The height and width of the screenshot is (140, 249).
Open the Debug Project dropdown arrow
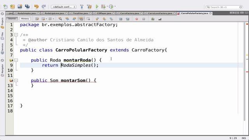[x=107, y=7]
